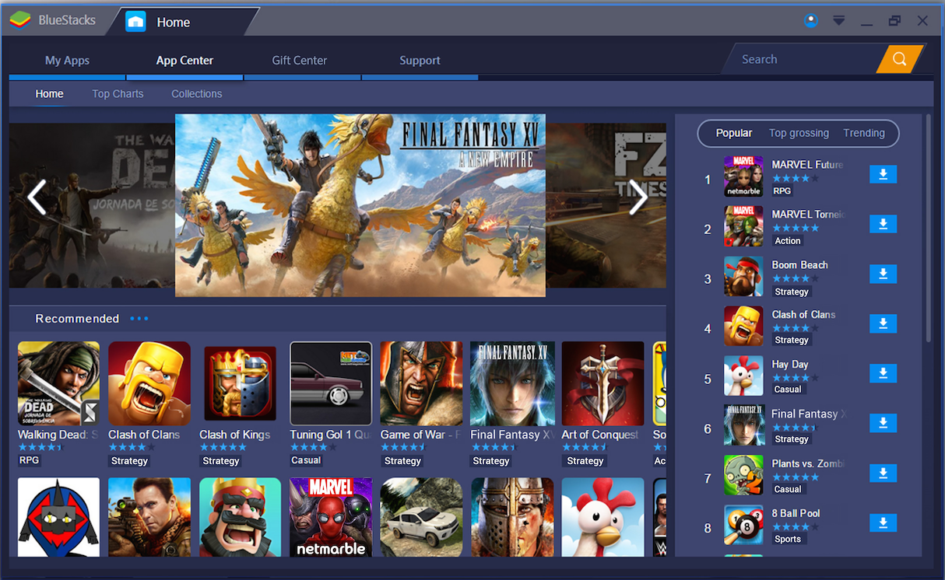Select the Trending ranking filter
945x580 pixels.
(x=864, y=133)
